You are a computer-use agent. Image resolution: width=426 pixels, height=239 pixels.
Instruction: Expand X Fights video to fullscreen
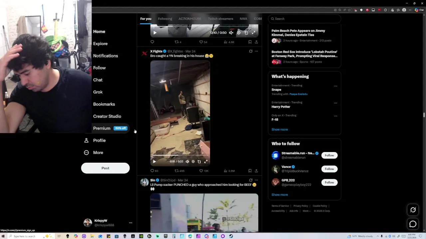pos(206,162)
